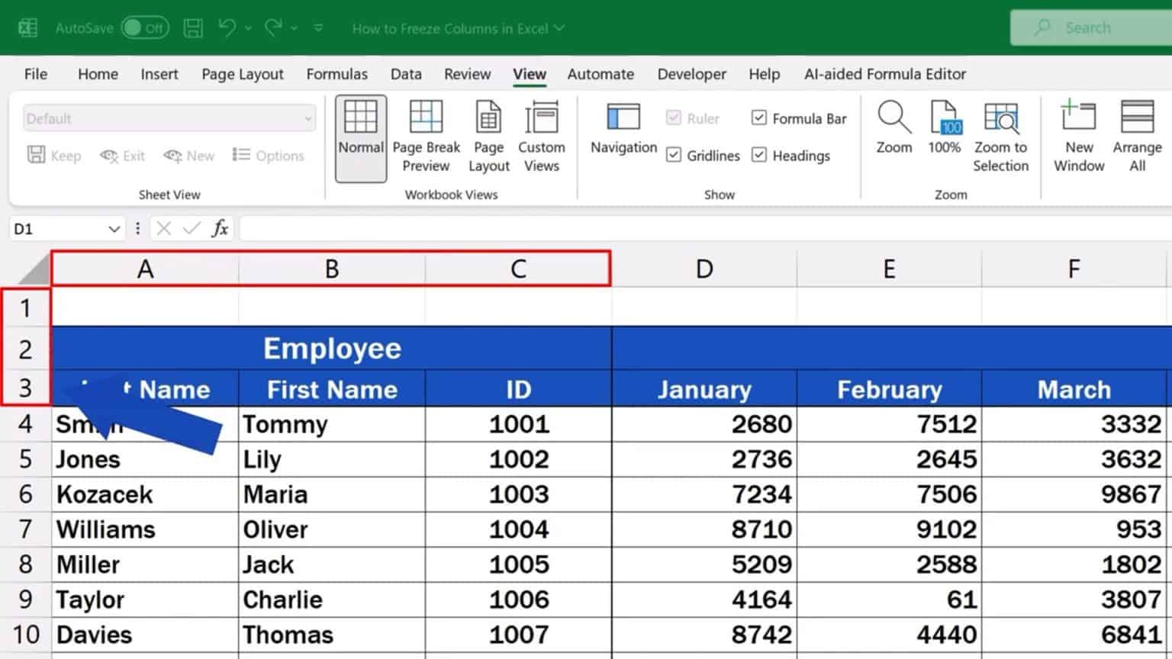The image size is (1172, 659).
Task: Uncheck the Gridlines checkbox
Action: 675,155
